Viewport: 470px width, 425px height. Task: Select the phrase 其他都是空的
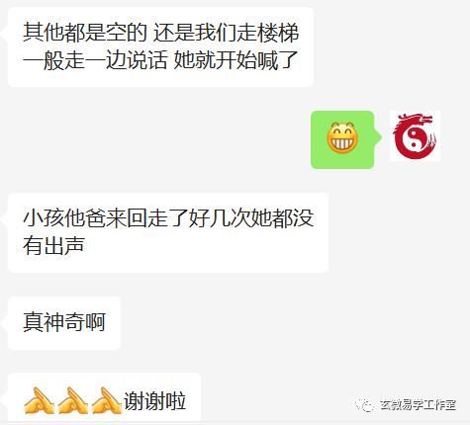click(x=84, y=33)
